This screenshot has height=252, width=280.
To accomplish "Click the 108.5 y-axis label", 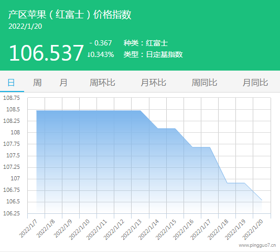I will (13, 109).
